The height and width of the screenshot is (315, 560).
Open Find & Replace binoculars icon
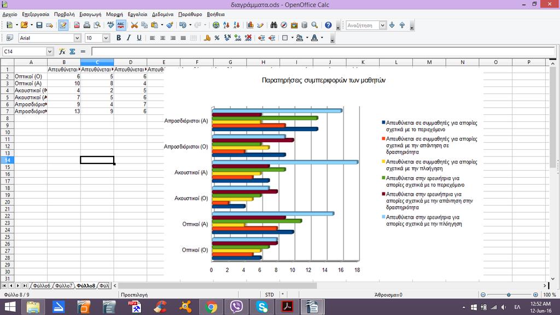coord(274,25)
